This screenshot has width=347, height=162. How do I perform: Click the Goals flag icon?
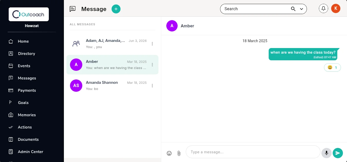click(11, 102)
